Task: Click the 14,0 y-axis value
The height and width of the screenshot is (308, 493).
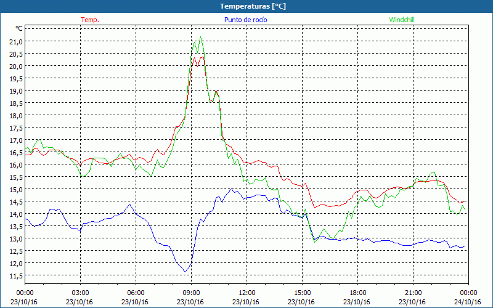Action: (x=16, y=214)
